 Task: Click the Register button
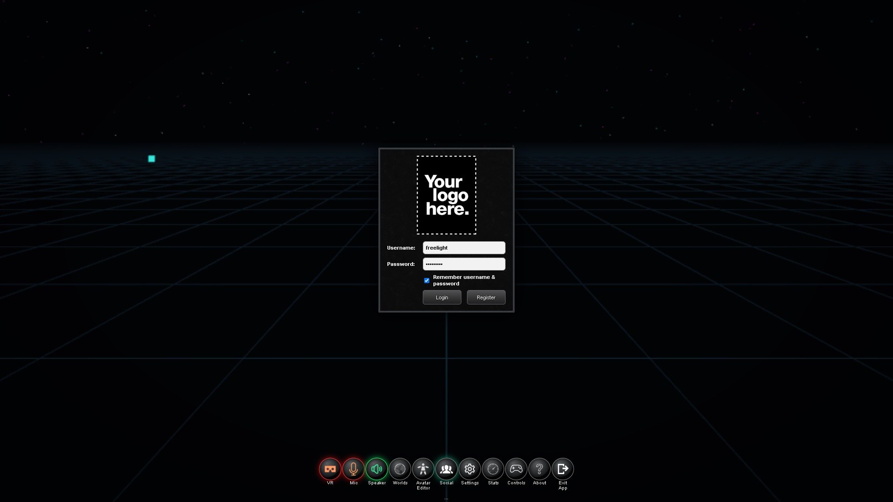tap(486, 297)
